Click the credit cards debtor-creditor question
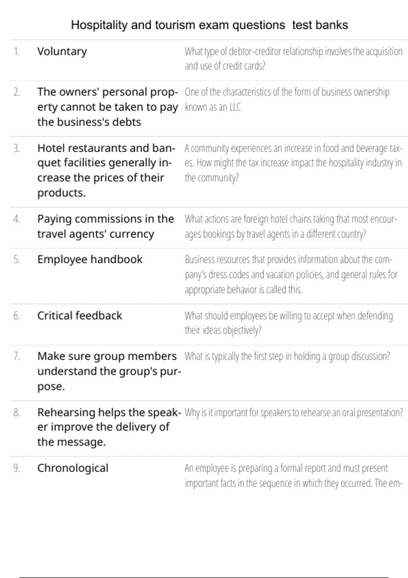The width and height of the screenshot is (408, 578). (x=293, y=58)
